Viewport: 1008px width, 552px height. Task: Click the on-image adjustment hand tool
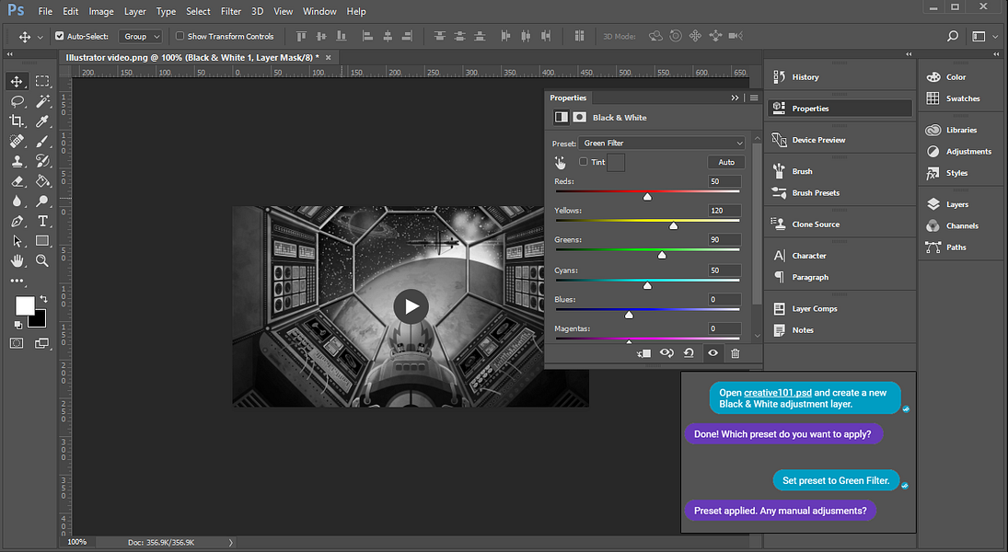[561, 163]
